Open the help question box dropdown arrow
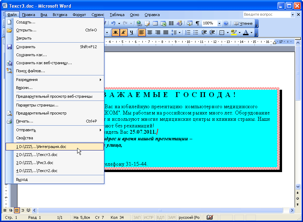 click(x=293, y=15)
